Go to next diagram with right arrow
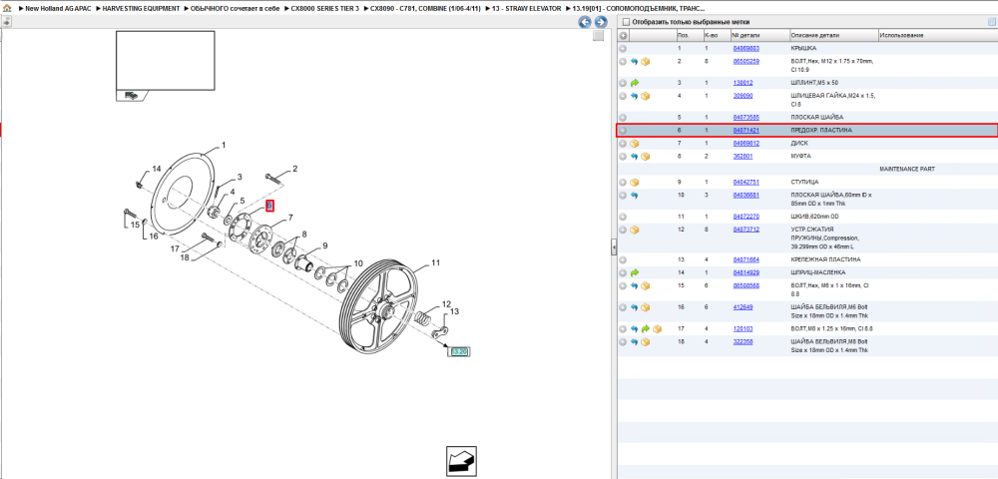The height and width of the screenshot is (479, 998). point(600,22)
